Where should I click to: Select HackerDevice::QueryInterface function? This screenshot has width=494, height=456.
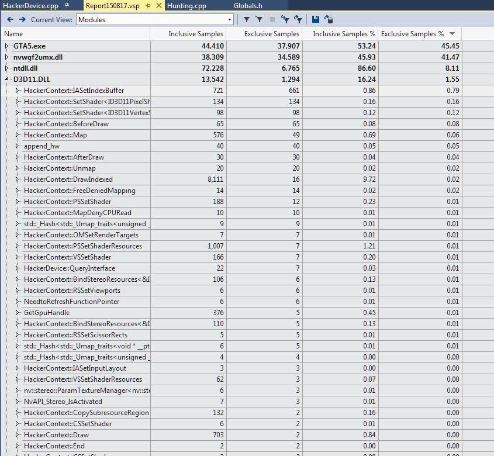point(70,268)
